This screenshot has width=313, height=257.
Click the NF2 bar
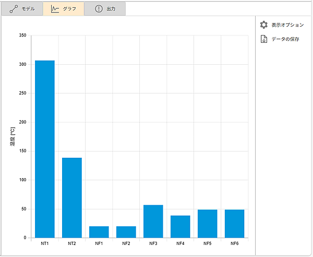pos(126,232)
